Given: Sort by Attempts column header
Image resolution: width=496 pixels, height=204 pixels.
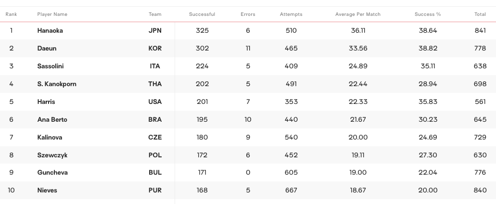Looking at the screenshot, I should pos(291,14).
